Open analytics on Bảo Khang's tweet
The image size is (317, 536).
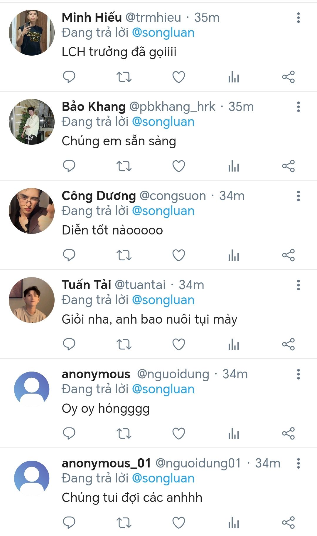234,166
